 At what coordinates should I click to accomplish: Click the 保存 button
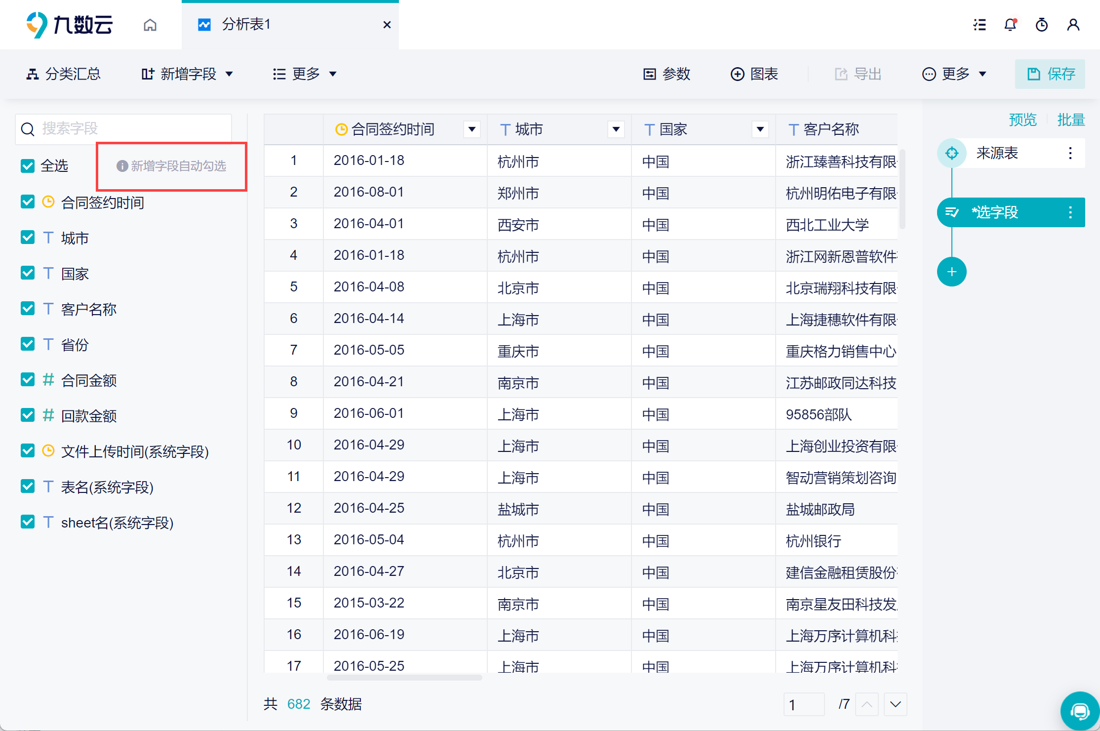click(1050, 74)
